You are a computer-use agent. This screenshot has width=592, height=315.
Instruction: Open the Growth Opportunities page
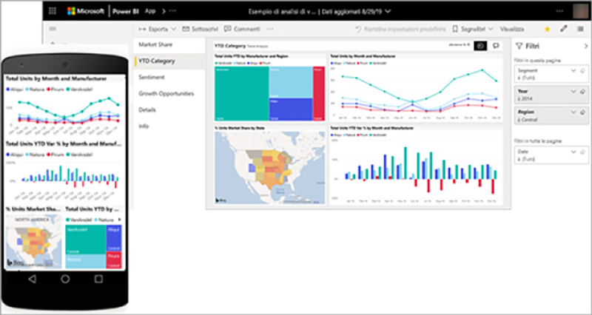[x=166, y=94]
